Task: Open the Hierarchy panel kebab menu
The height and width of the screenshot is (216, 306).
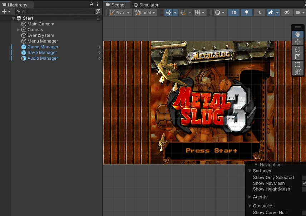Action: 98,4
